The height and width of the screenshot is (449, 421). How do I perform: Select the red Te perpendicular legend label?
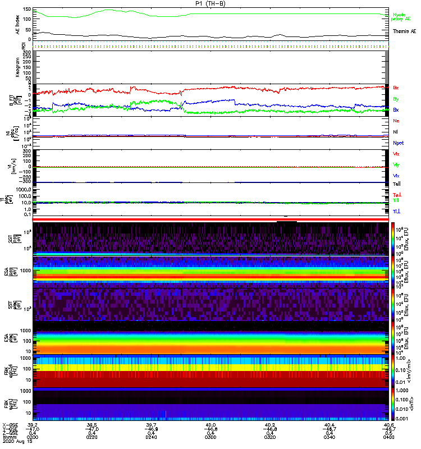[397, 195]
